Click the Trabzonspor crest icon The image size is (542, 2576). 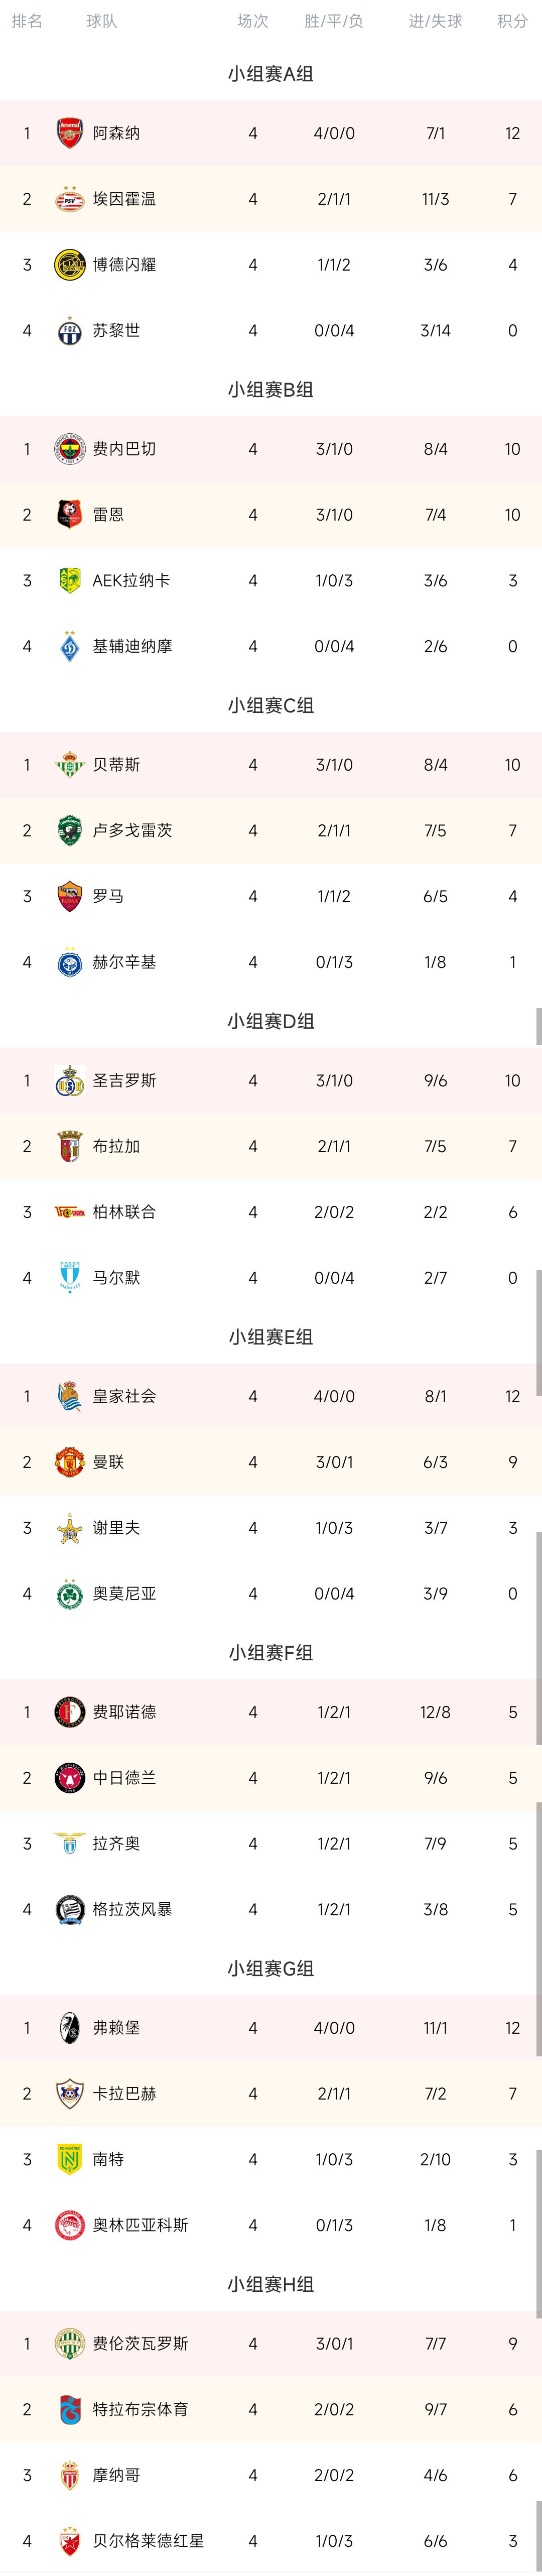click(69, 2409)
